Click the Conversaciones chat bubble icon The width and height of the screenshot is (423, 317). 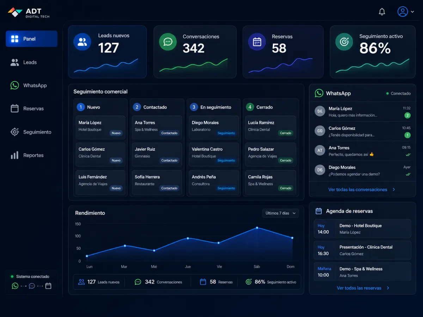(x=168, y=42)
